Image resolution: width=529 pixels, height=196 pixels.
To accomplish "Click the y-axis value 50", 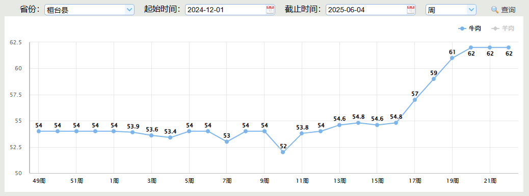I will [18, 173].
